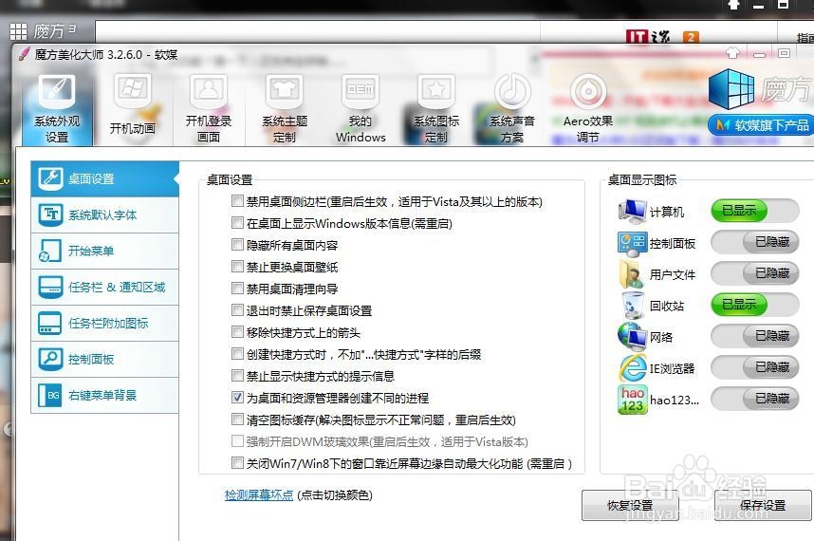The width and height of the screenshot is (814, 541).
Task: Select 桌面设置 in the sidebar
Action: point(104,179)
